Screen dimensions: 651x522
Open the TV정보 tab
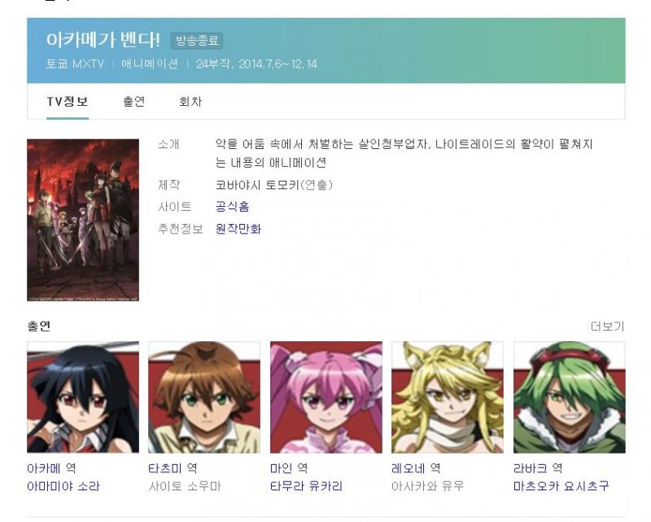(68, 102)
